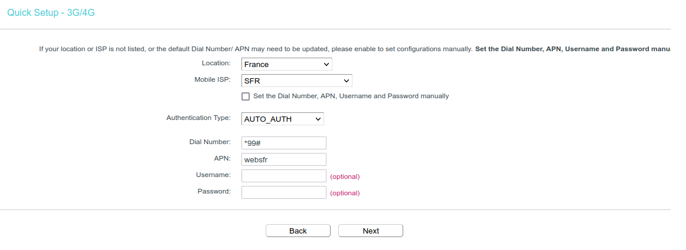Viewport: 686px width, 250px height.
Task: Select the empty Password input field
Action: tap(283, 192)
